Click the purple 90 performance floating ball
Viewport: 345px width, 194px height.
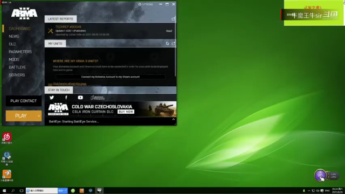320,175
